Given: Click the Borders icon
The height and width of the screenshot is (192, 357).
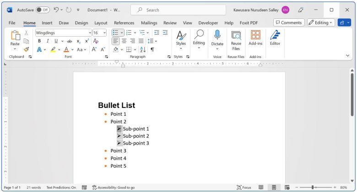Looking at the screenshot, I should pyautogui.click(x=129, y=49).
